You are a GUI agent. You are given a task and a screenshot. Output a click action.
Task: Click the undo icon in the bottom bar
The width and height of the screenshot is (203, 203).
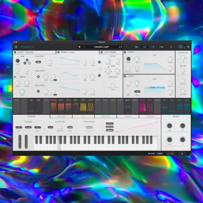pyautogui.click(x=168, y=154)
